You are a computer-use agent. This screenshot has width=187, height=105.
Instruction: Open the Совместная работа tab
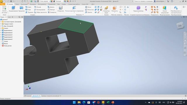point(74,4)
